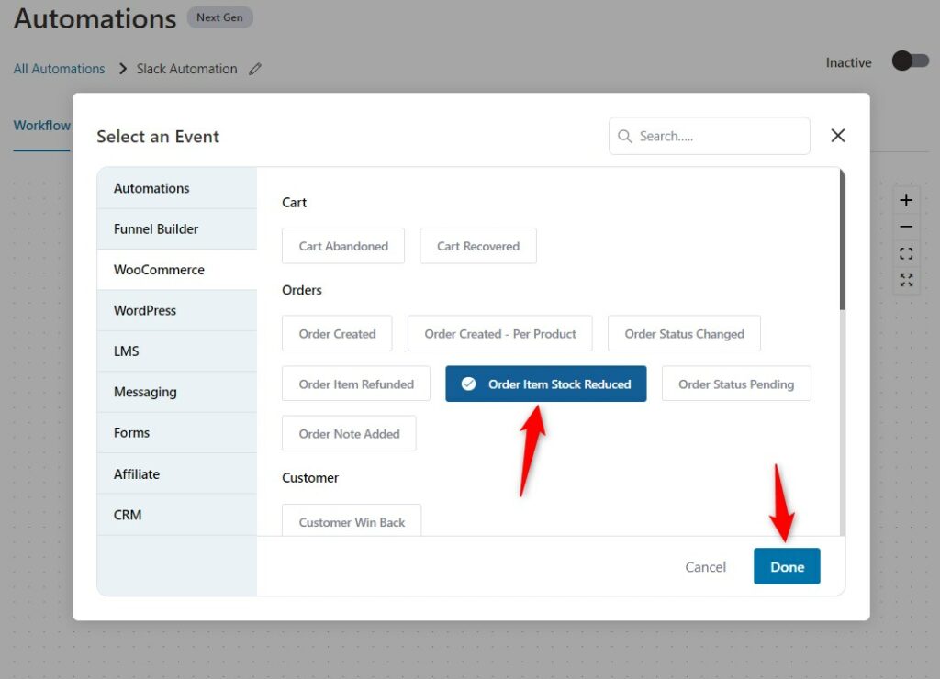
Task: Open the WordPress category
Action: [x=177, y=310]
